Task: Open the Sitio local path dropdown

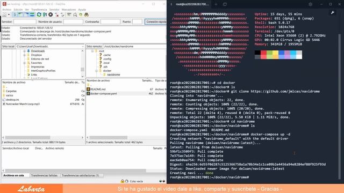Action: (x=83, y=47)
